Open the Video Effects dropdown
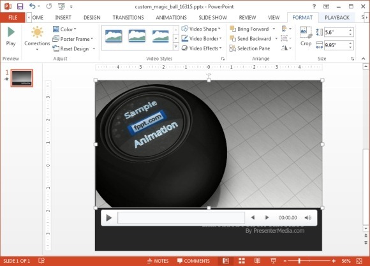This screenshot has width=370, height=266. 202,48
